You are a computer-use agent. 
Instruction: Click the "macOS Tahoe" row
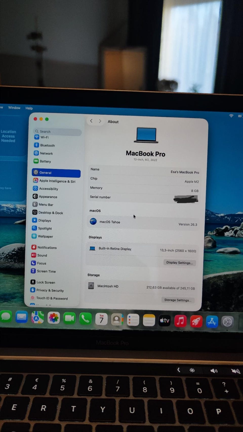coord(143,223)
